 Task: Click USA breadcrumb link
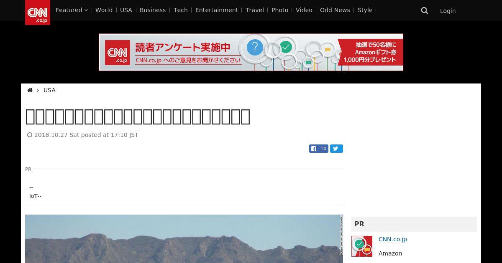point(49,90)
